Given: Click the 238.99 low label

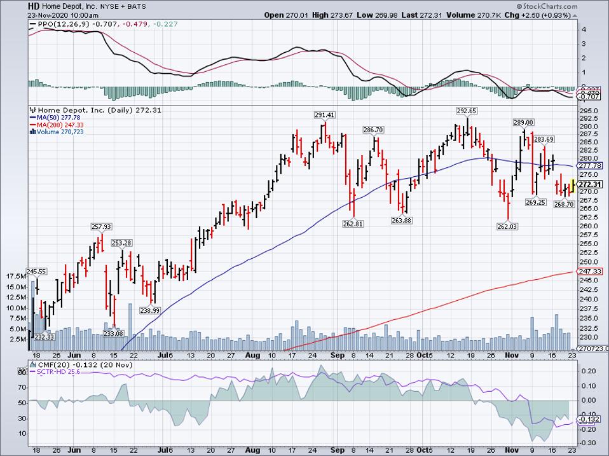Looking at the screenshot, I should (x=150, y=311).
